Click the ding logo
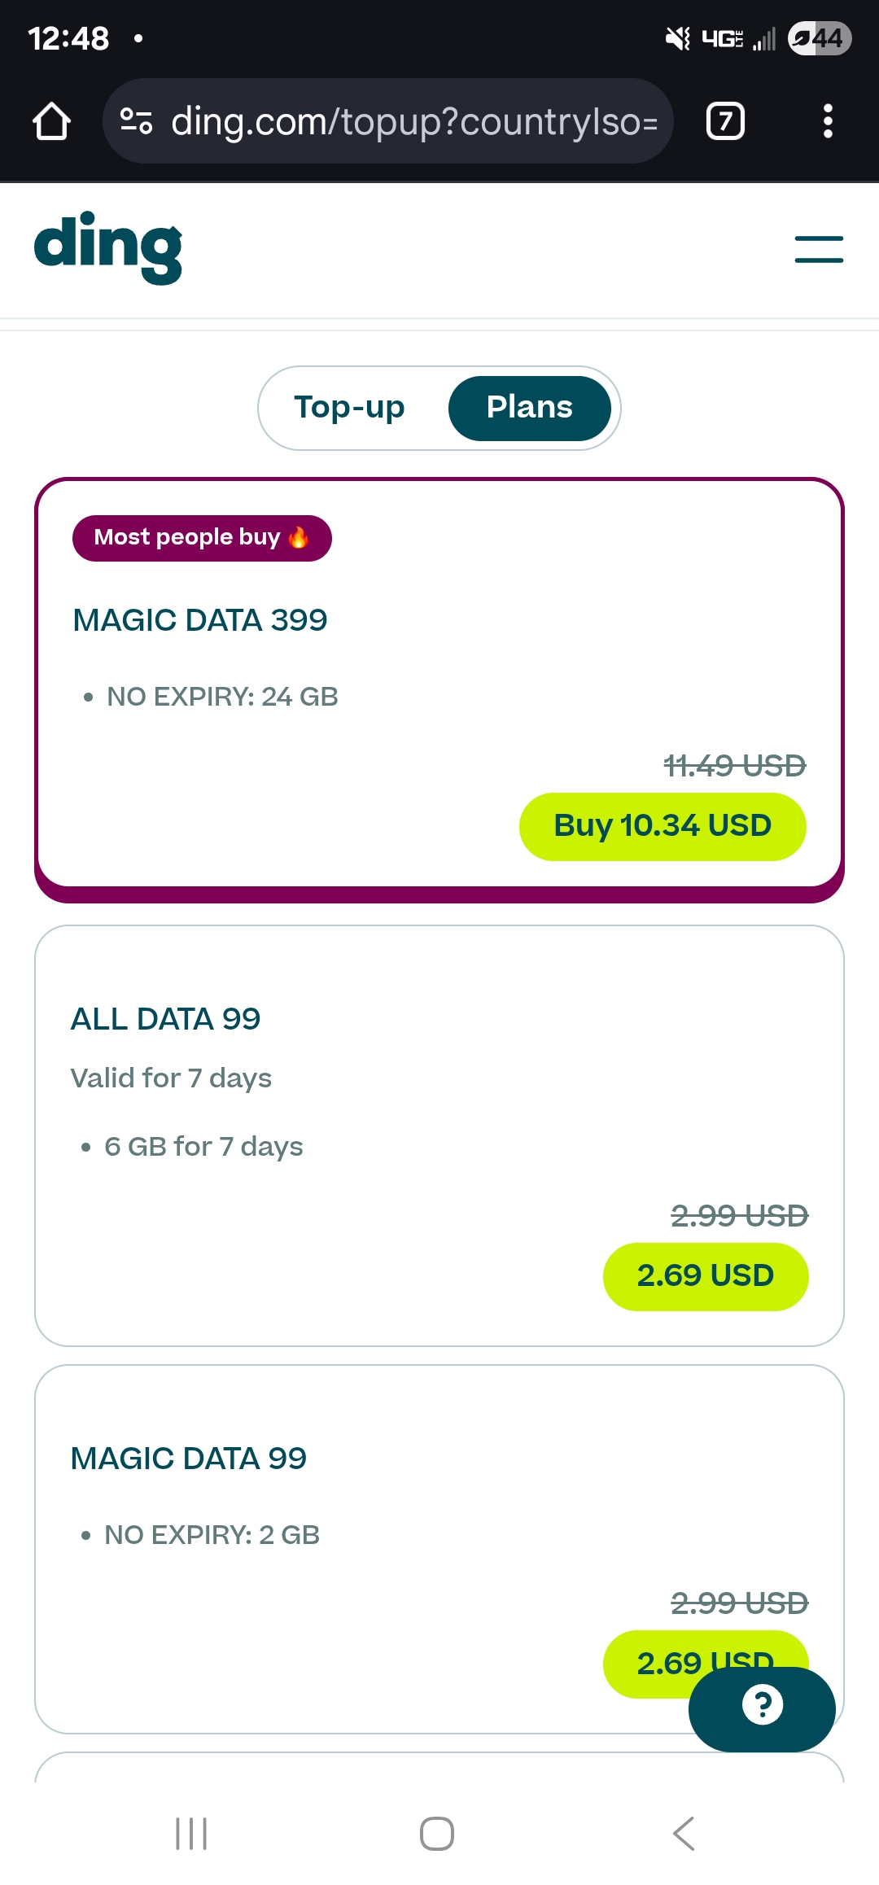879x1885 pixels. pos(108,248)
